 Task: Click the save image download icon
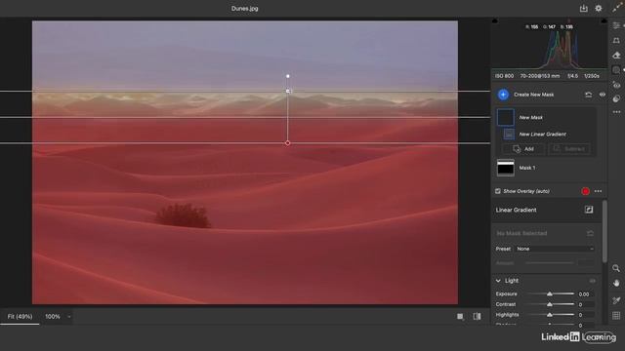584,8
